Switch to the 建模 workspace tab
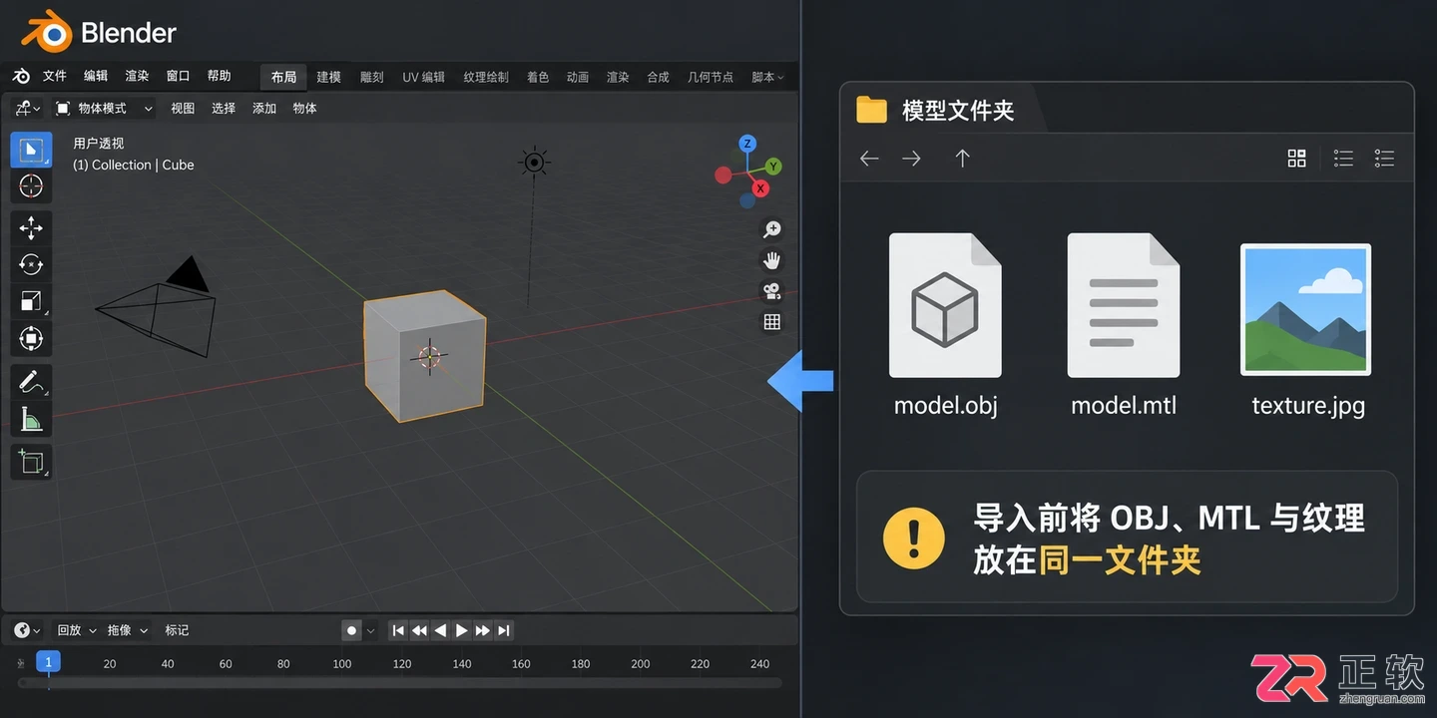 pos(328,77)
